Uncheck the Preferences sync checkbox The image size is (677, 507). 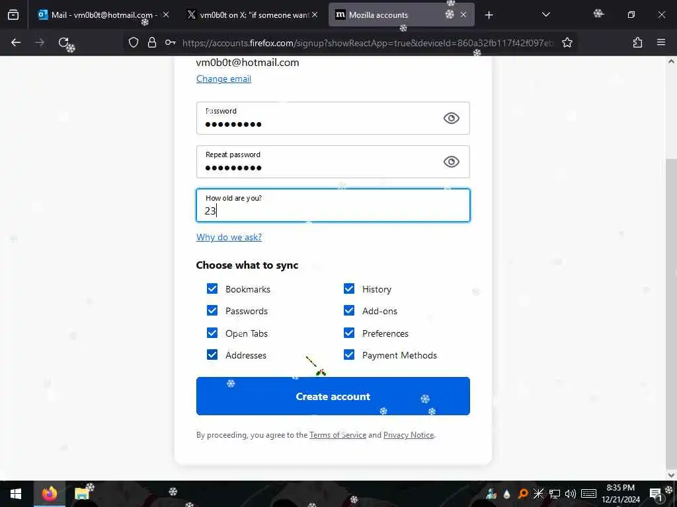[x=349, y=333]
